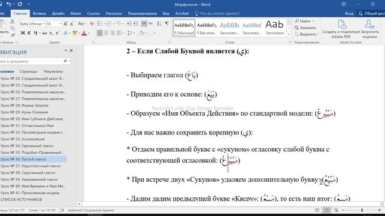Toggle italic (К) formatting
The width and height of the screenshot is (385, 216).
click(x=29, y=33)
